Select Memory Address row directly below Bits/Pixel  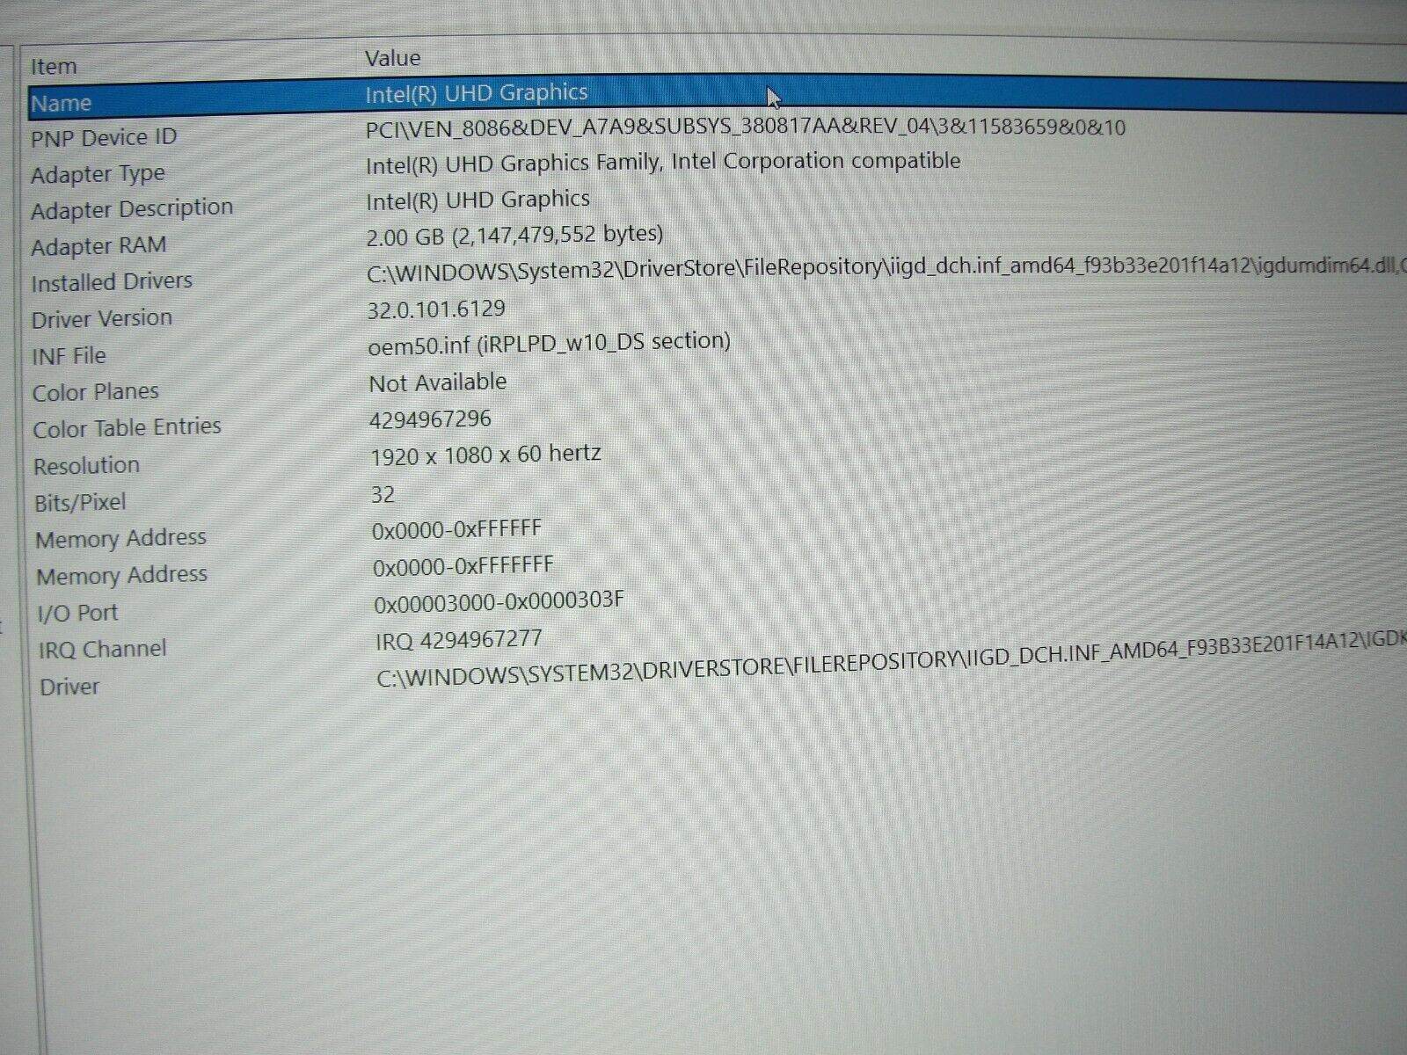120,539
